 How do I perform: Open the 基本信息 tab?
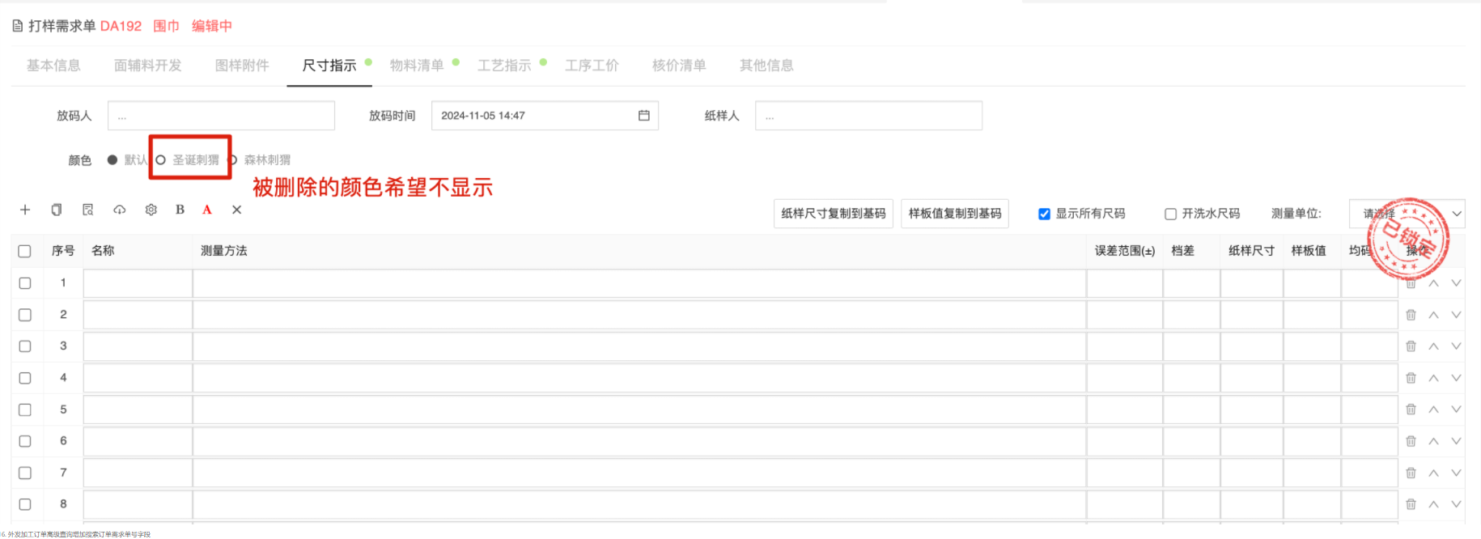[53, 66]
